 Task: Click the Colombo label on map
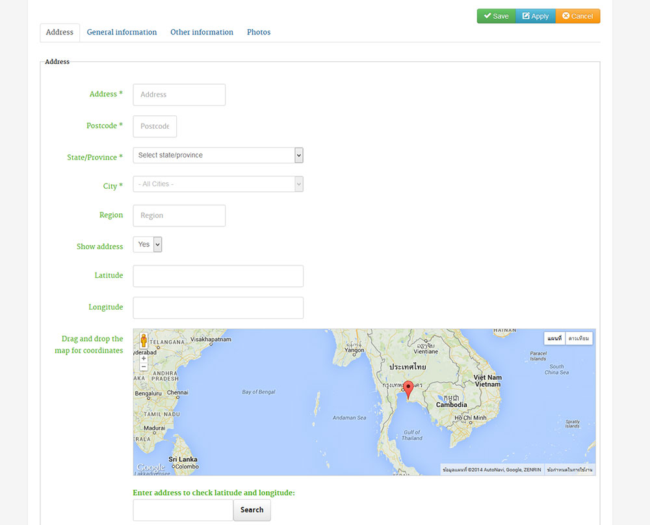(187, 466)
